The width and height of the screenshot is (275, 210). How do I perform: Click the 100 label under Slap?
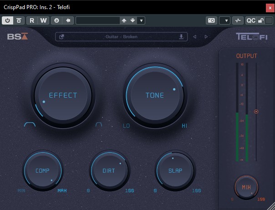click(x=197, y=190)
